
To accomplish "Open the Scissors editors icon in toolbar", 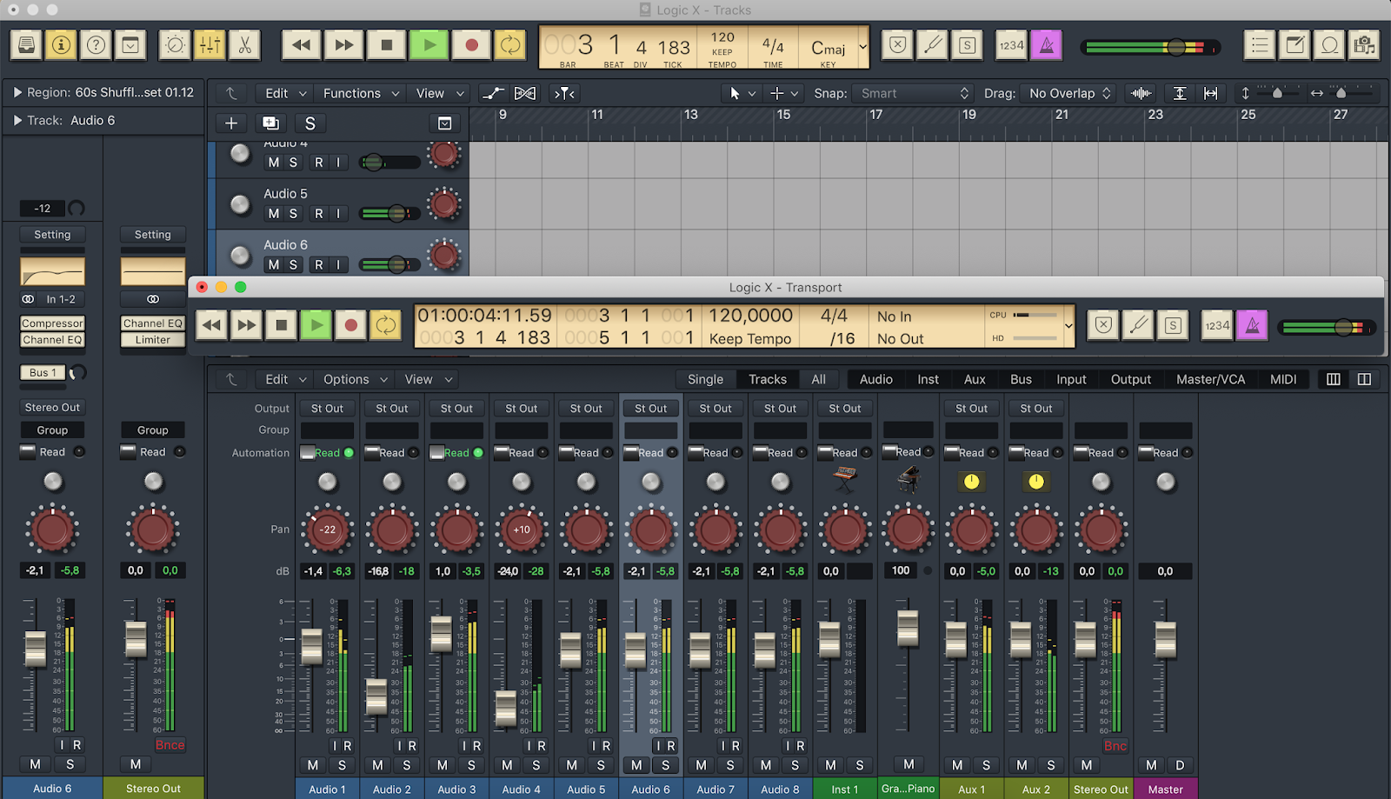I will pyautogui.click(x=245, y=45).
